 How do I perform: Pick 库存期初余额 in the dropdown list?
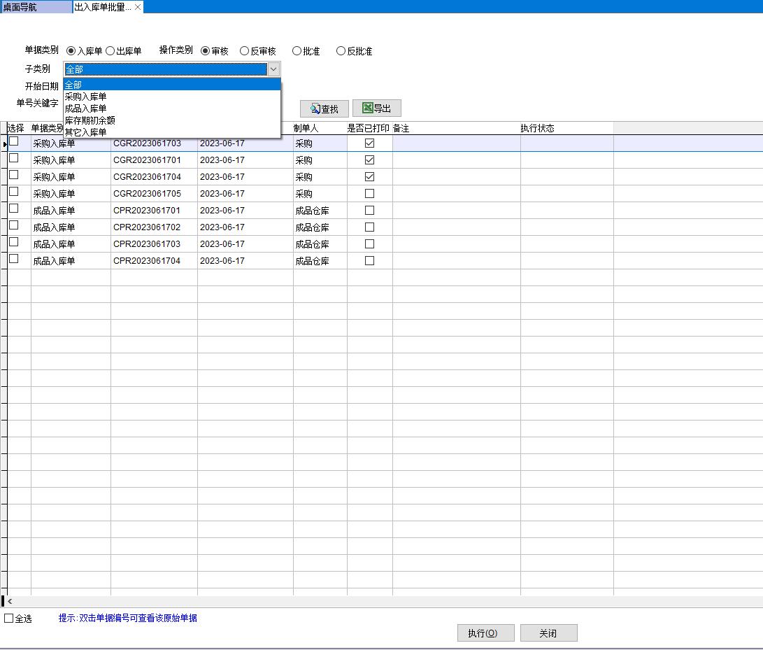click(x=90, y=120)
